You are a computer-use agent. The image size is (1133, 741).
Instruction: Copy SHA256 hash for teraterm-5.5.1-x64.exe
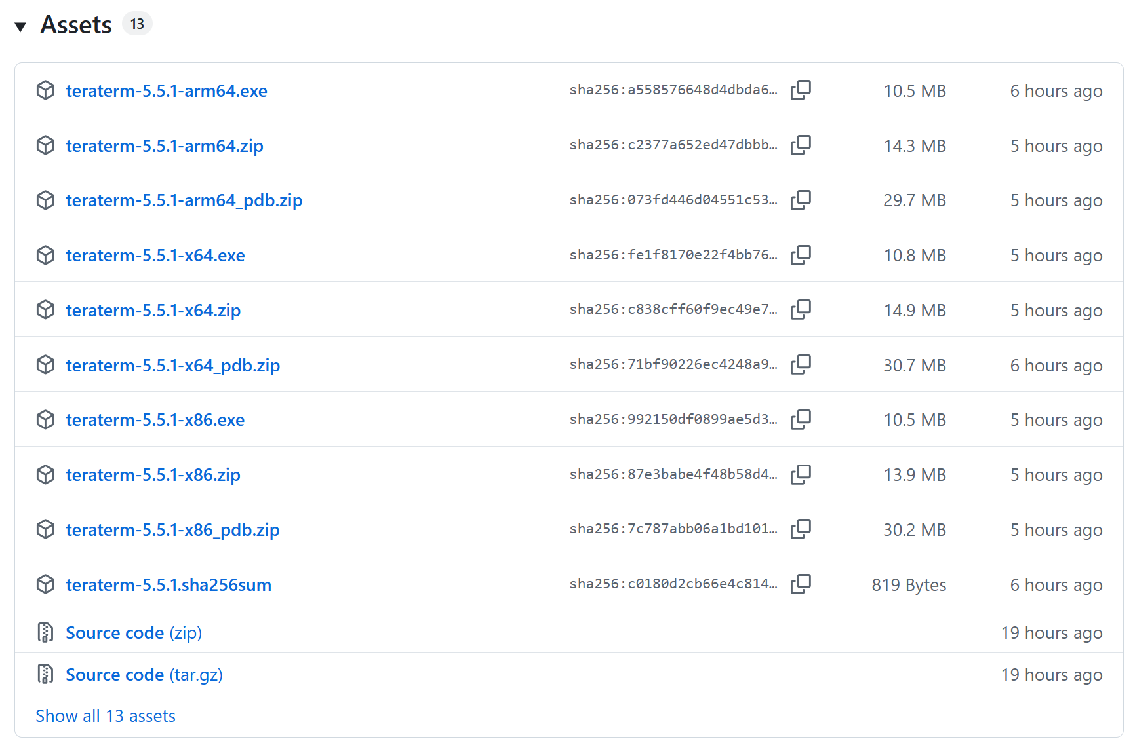801,255
